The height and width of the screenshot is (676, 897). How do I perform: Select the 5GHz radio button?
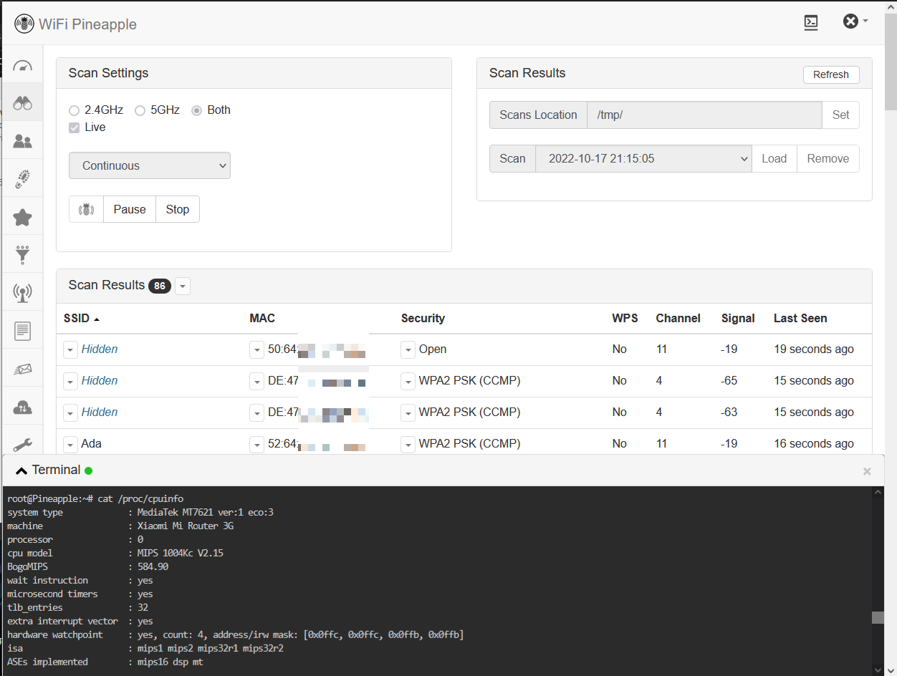tap(140, 110)
